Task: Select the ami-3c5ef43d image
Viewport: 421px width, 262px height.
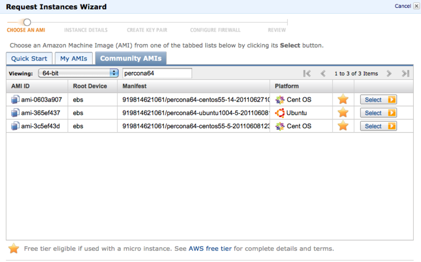Action: coord(378,126)
